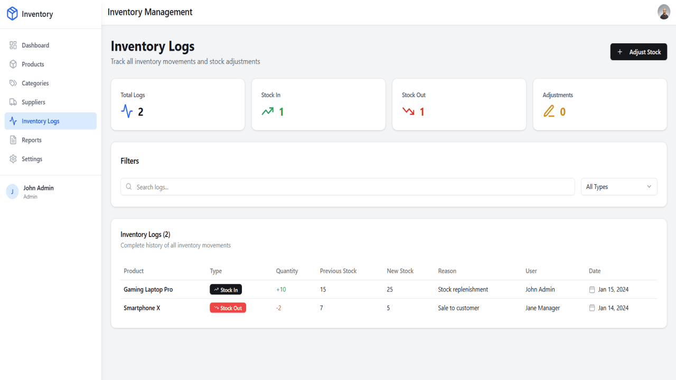Click the green Stock In trending-up icon

pos(268,111)
